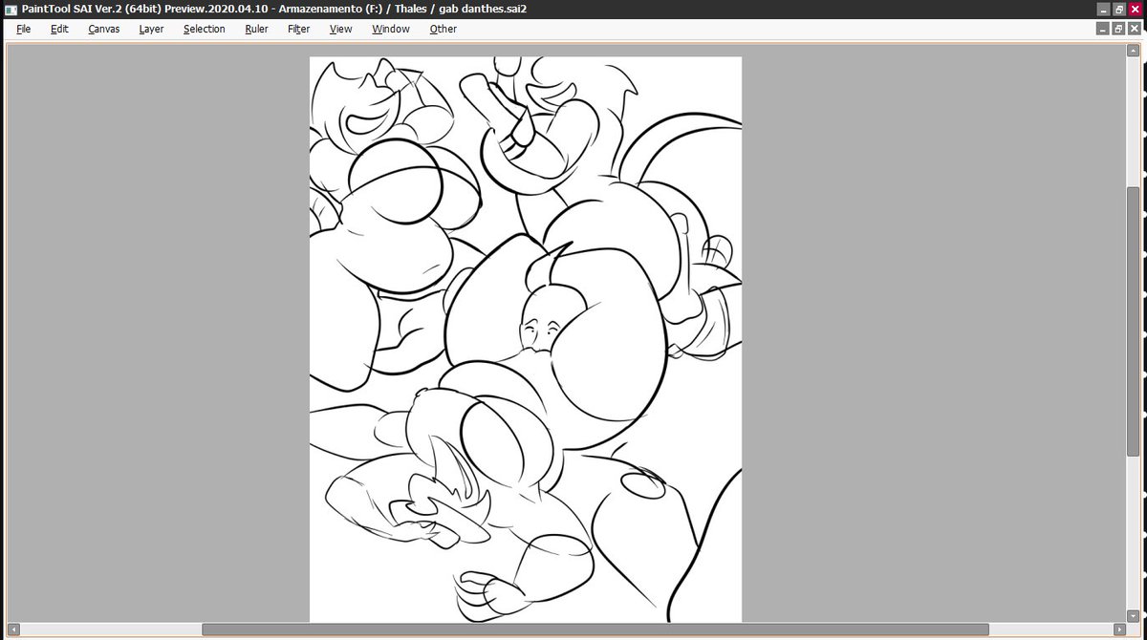The image size is (1147, 640).
Task: Open the Ruler menu
Action: pyautogui.click(x=256, y=29)
